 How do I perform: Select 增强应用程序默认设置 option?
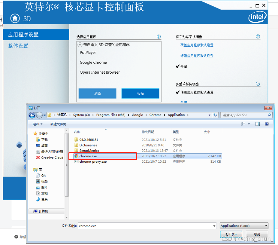(x=197, y=56)
